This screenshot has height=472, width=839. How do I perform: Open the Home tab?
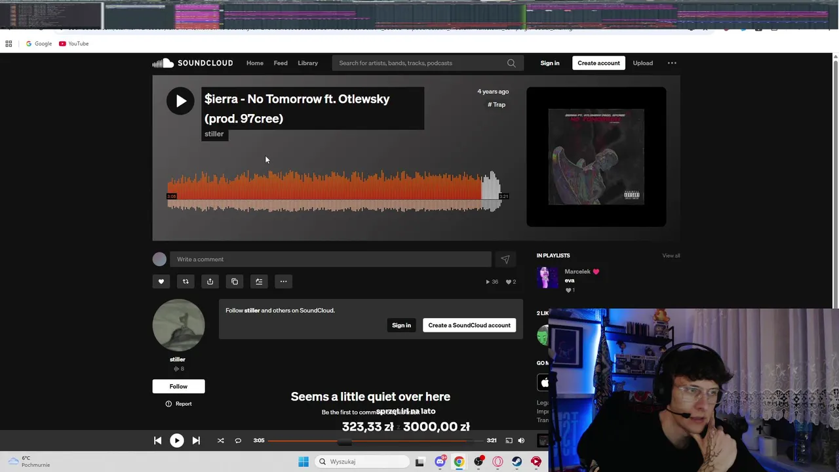(x=255, y=63)
